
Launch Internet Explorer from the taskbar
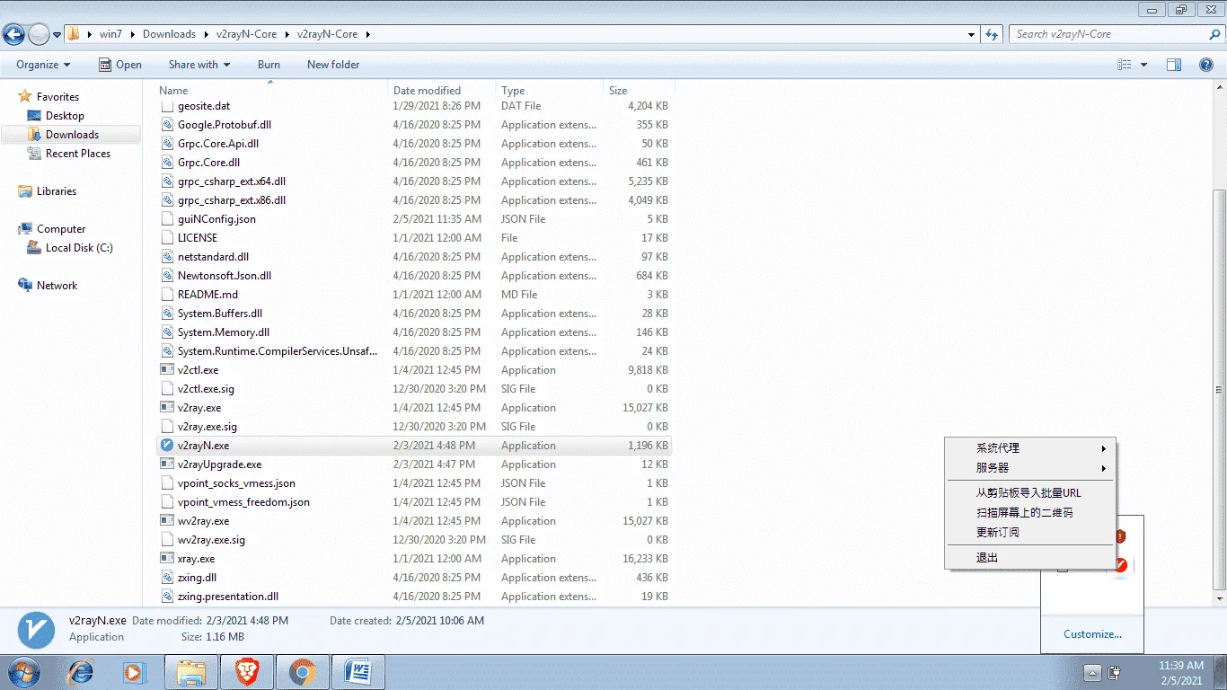tap(80, 672)
